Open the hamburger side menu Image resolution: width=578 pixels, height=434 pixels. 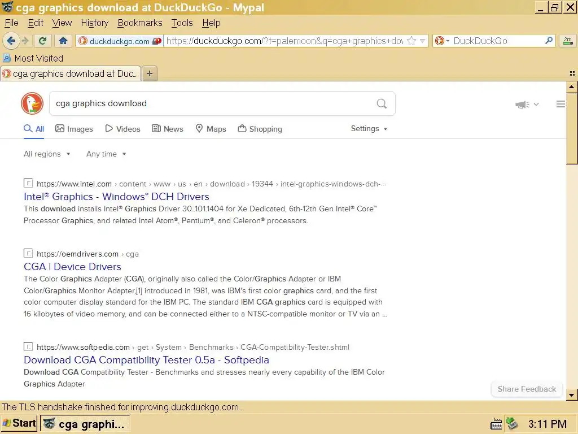point(561,104)
